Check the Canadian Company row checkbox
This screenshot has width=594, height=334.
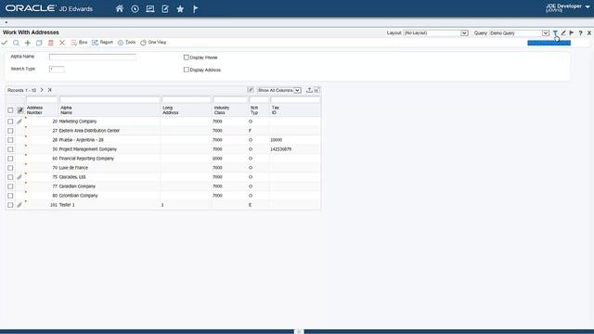click(x=10, y=186)
